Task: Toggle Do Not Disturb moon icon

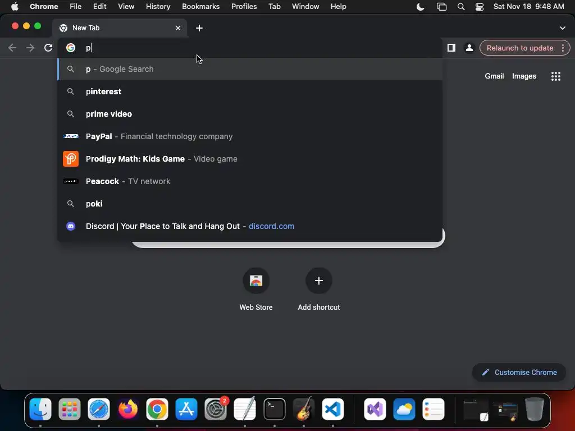Action: click(420, 7)
